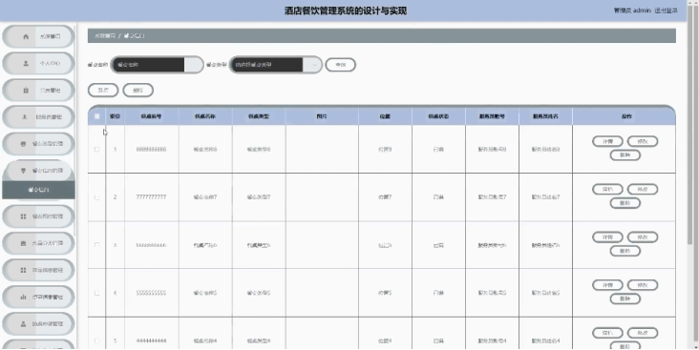
Task: Click 修改 for row 6666666666
Action: [643, 237]
